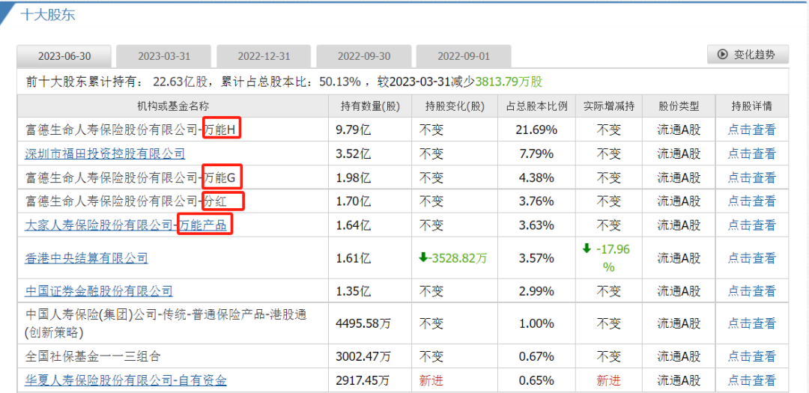The image size is (809, 393).
Task: Select the -3528.82万 holding change value
Action: [458, 258]
